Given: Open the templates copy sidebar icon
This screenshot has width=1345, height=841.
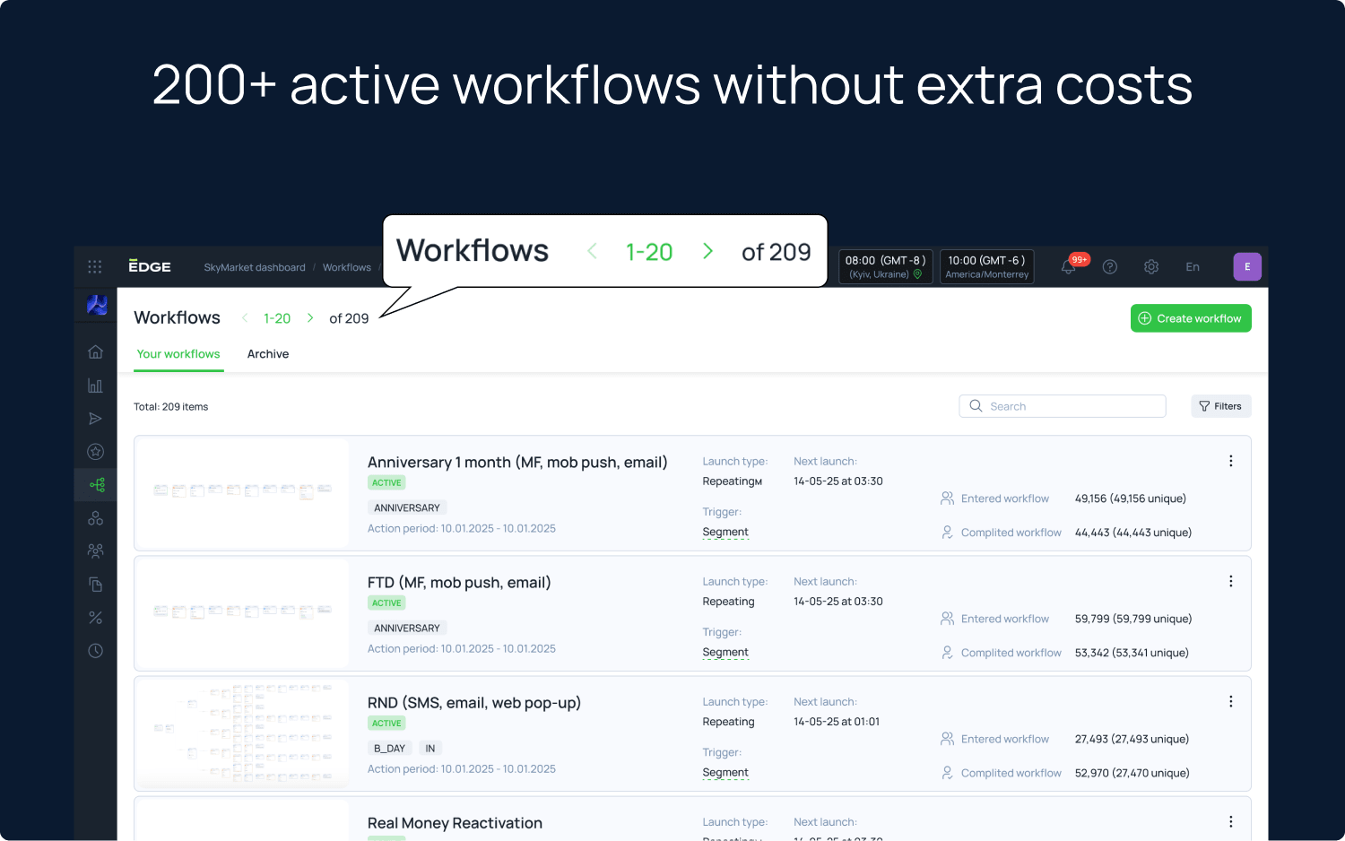Looking at the screenshot, I should 96,585.
